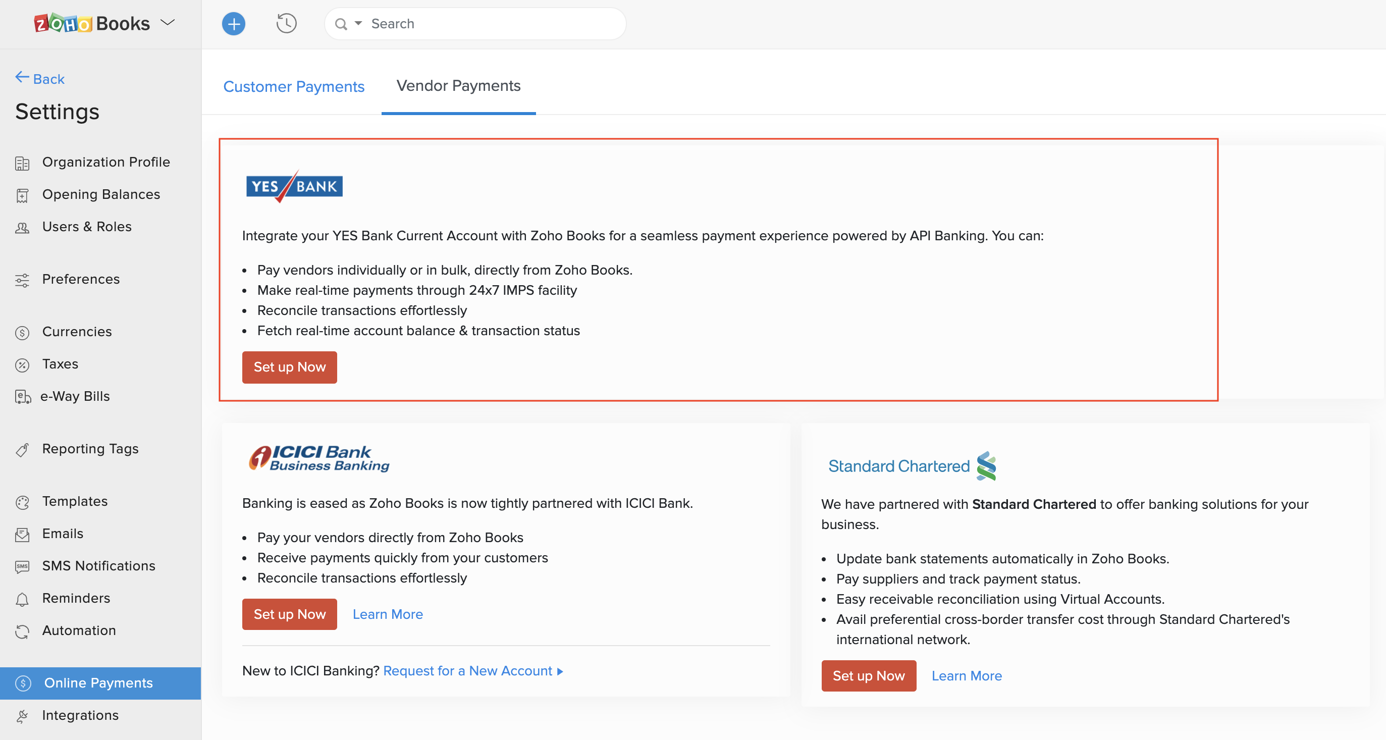Screen dimensions: 1386x740
Task: Click the add new item plus icon
Action: [234, 24]
